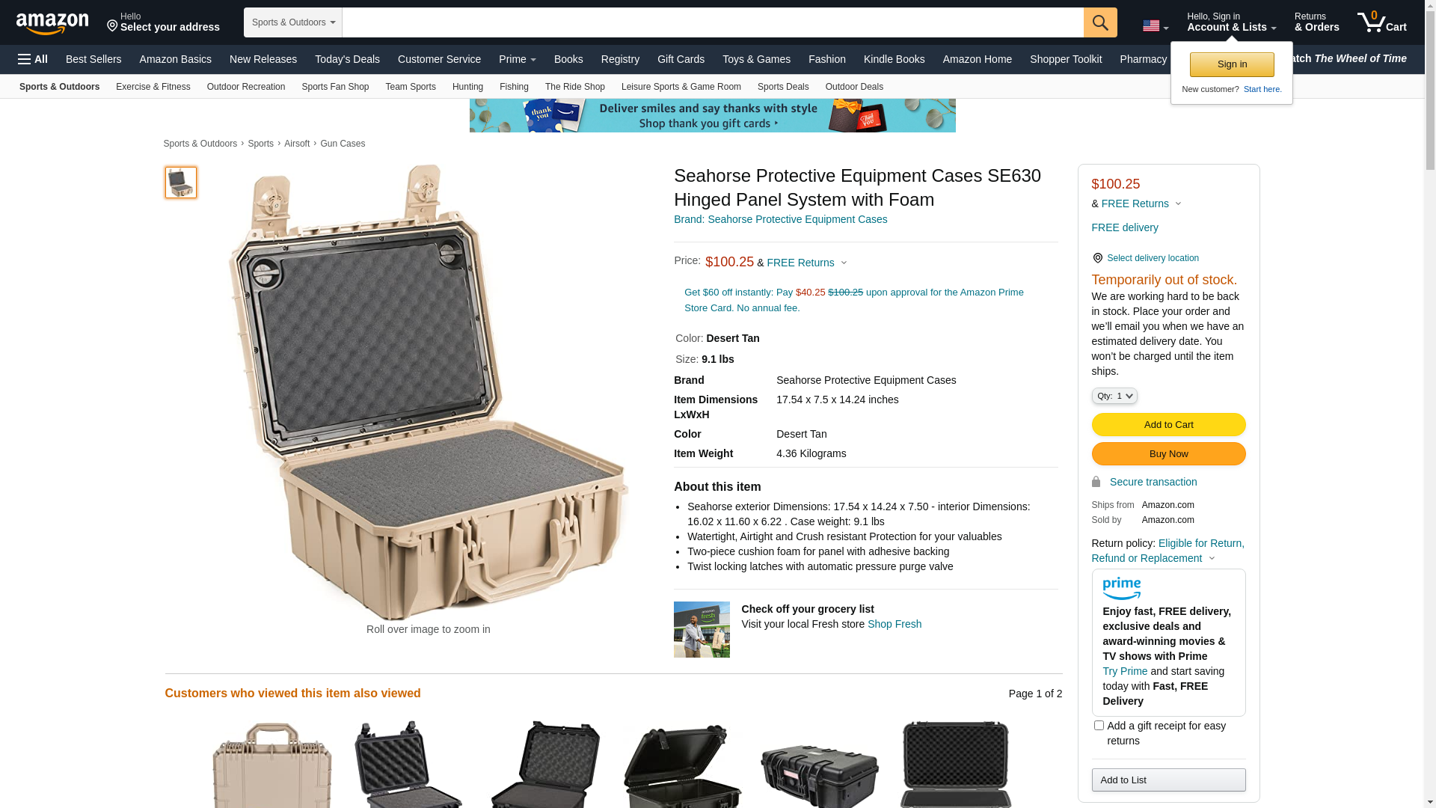This screenshot has height=808, width=1436.
Task: Click the Amazon logo
Action: 52,23
